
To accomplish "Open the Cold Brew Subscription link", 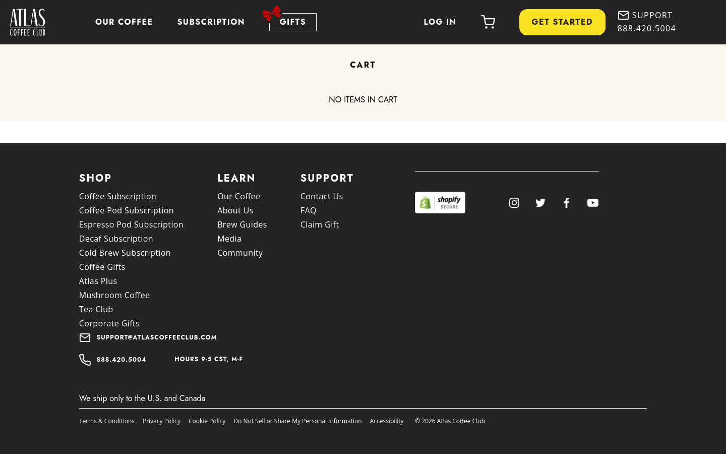I will 125,253.
